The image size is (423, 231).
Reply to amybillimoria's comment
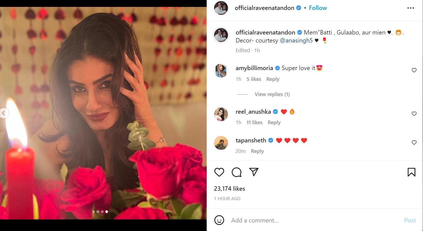click(273, 79)
